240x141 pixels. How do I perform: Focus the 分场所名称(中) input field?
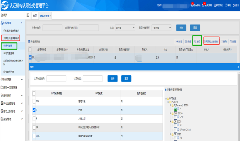tap(89, 28)
